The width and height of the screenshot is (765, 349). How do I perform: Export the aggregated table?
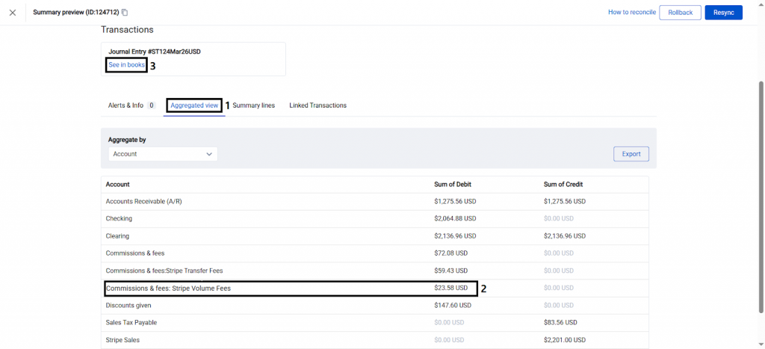(631, 154)
